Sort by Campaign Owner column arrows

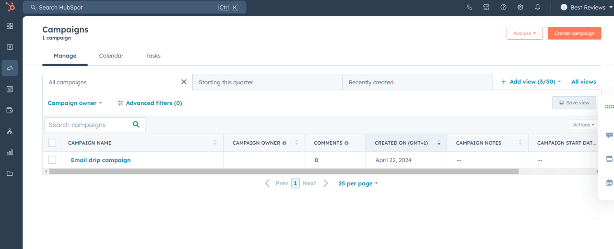click(x=296, y=143)
